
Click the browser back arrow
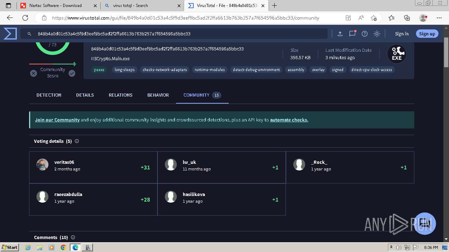(x=10, y=18)
